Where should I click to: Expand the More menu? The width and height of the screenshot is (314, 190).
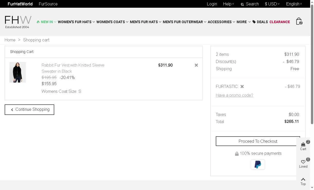pyautogui.click(x=244, y=22)
